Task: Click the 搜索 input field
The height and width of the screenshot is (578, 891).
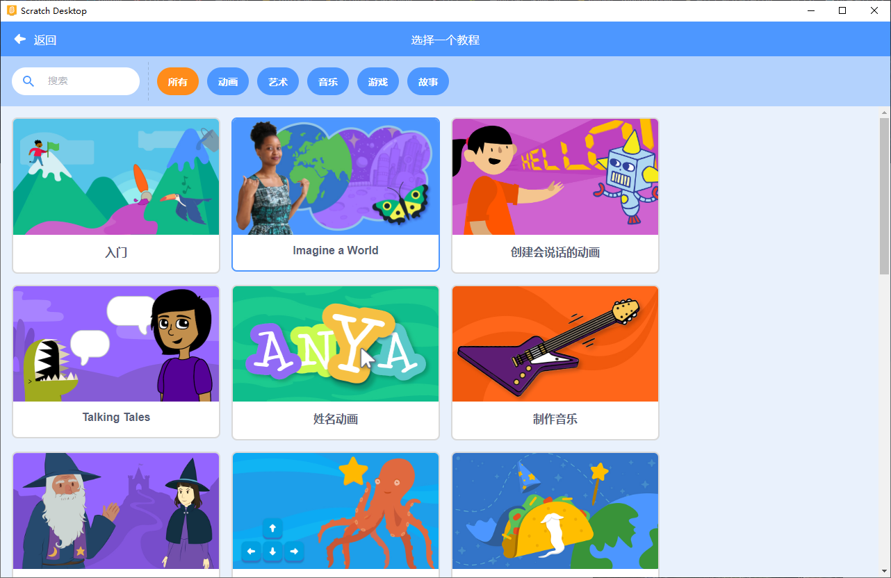Action: point(76,81)
